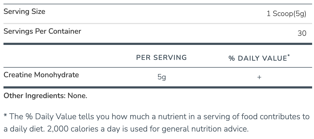Select the 30 servings value

[302, 33]
